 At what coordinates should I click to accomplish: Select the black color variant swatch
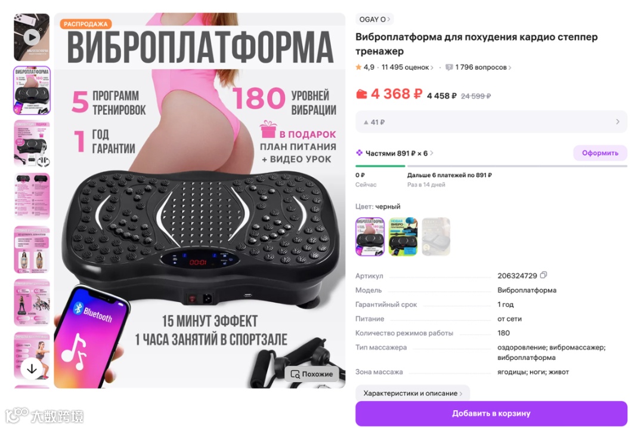point(370,237)
